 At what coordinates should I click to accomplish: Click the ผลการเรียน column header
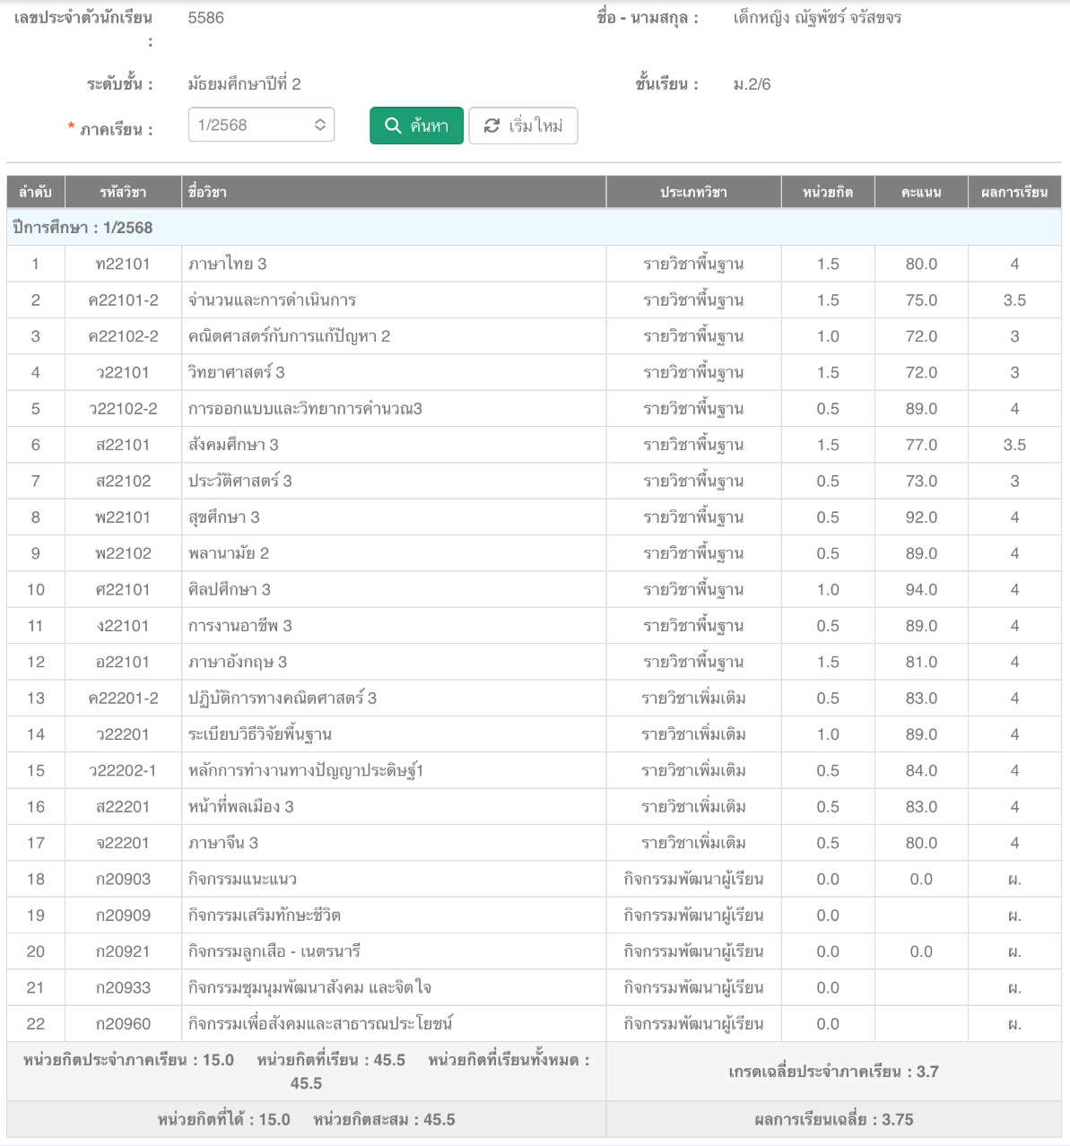tap(1014, 192)
